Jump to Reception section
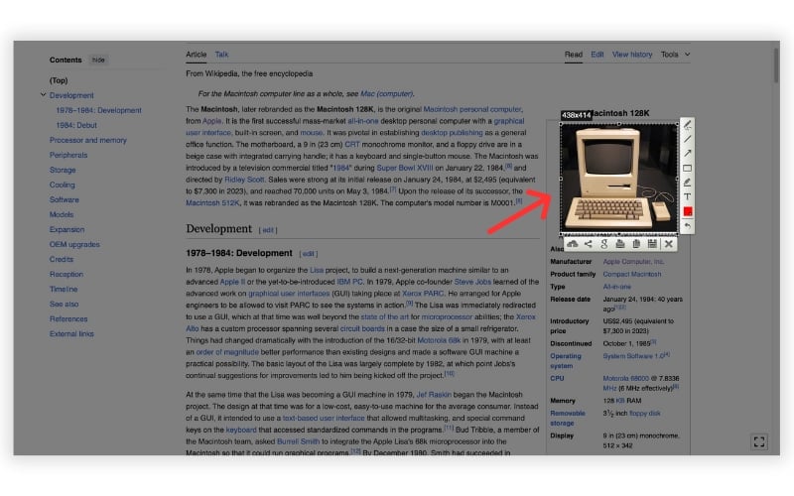The height and width of the screenshot is (496, 794). point(66,274)
